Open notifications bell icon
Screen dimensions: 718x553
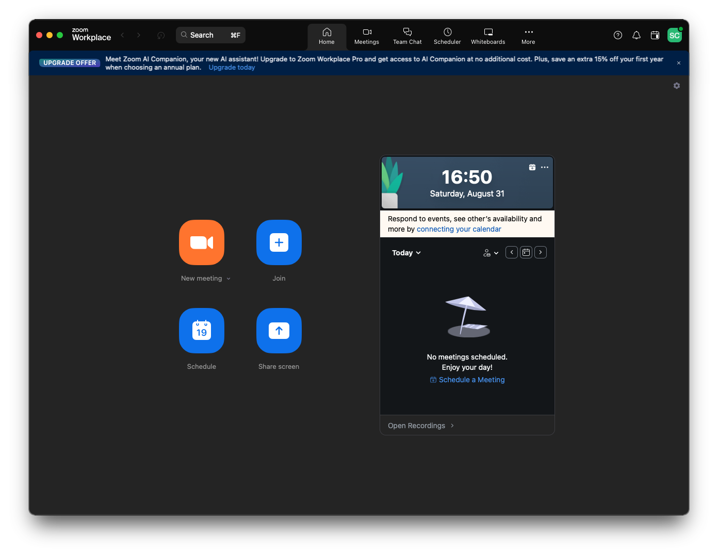(x=637, y=35)
